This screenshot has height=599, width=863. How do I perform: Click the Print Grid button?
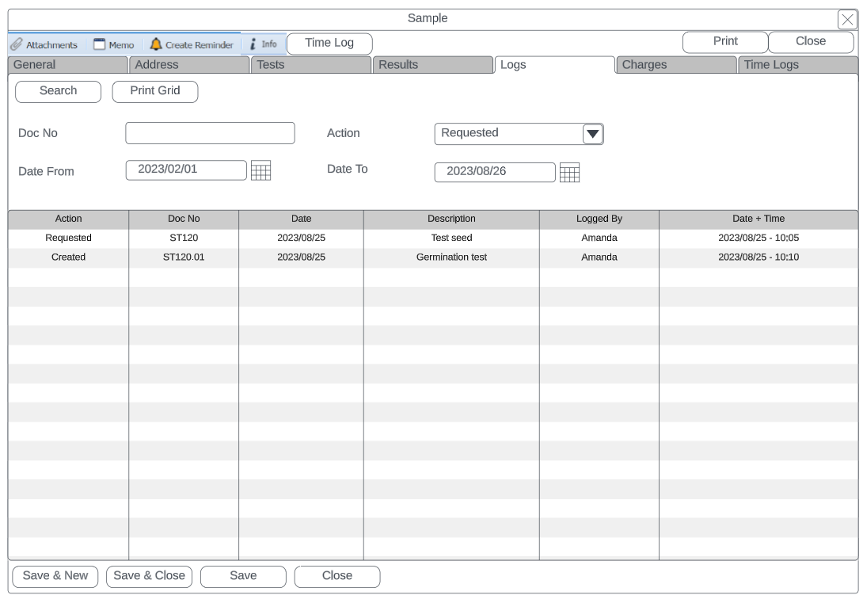[x=155, y=91]
